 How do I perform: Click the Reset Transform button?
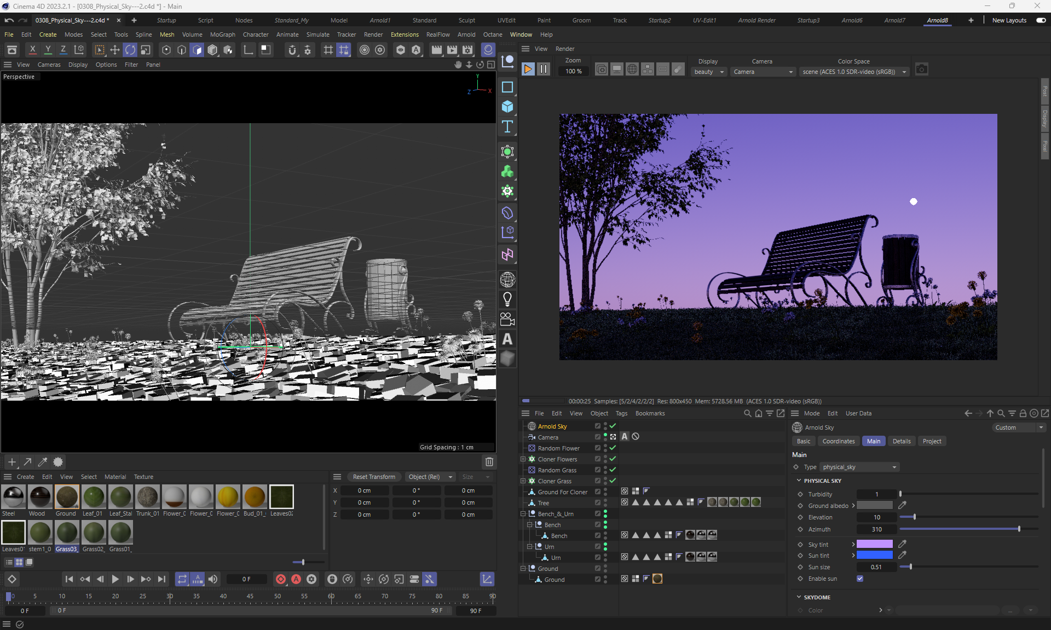pos(374,477)
